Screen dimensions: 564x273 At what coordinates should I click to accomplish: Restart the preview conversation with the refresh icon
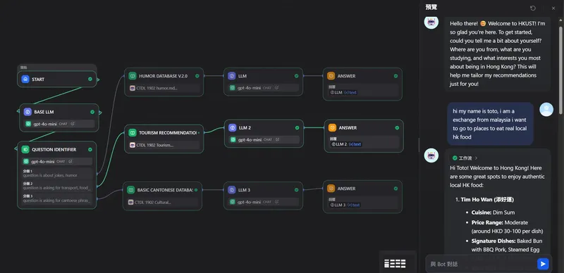533,8
